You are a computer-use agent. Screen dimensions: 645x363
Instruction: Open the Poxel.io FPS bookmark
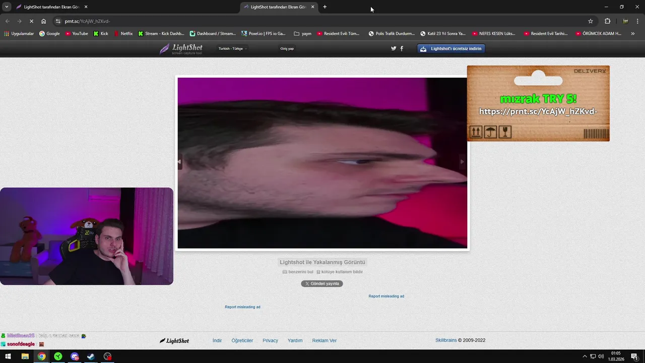264,34
